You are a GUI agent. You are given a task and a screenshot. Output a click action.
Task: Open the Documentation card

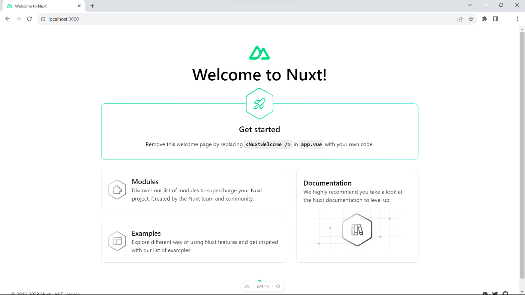pos(357,215)
